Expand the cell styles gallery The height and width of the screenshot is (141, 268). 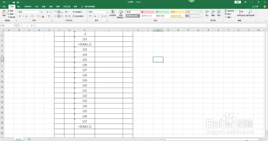click(x=201, y=17)
